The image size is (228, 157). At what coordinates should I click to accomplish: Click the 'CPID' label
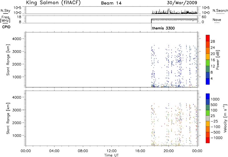[x=6, y=27]
